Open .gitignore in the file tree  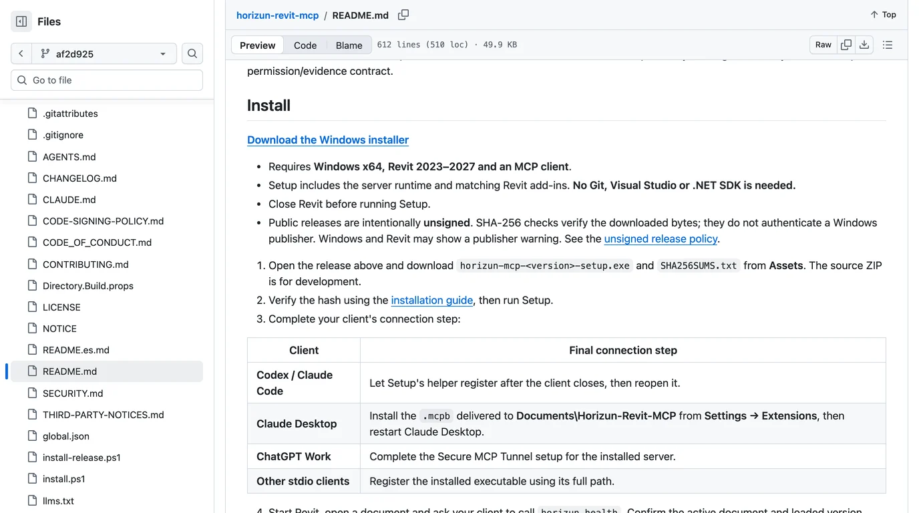click(x=107, y=135)
